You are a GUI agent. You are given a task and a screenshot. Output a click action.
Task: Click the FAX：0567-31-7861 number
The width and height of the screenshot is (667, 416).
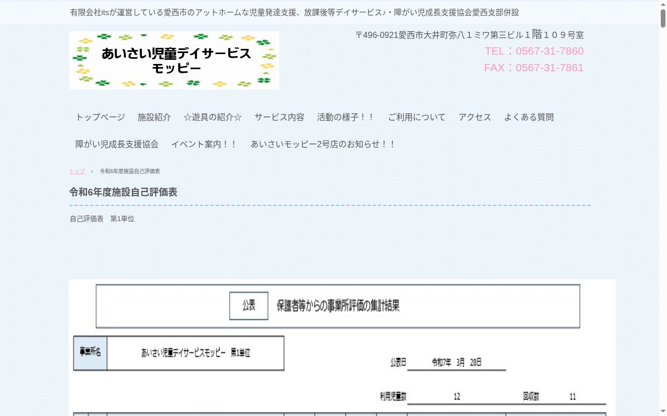(534, 68)
